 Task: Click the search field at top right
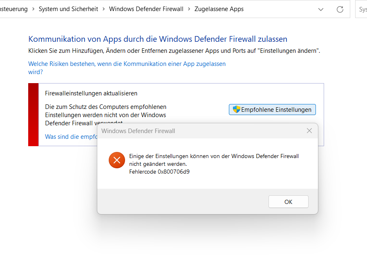coord(361,9)
